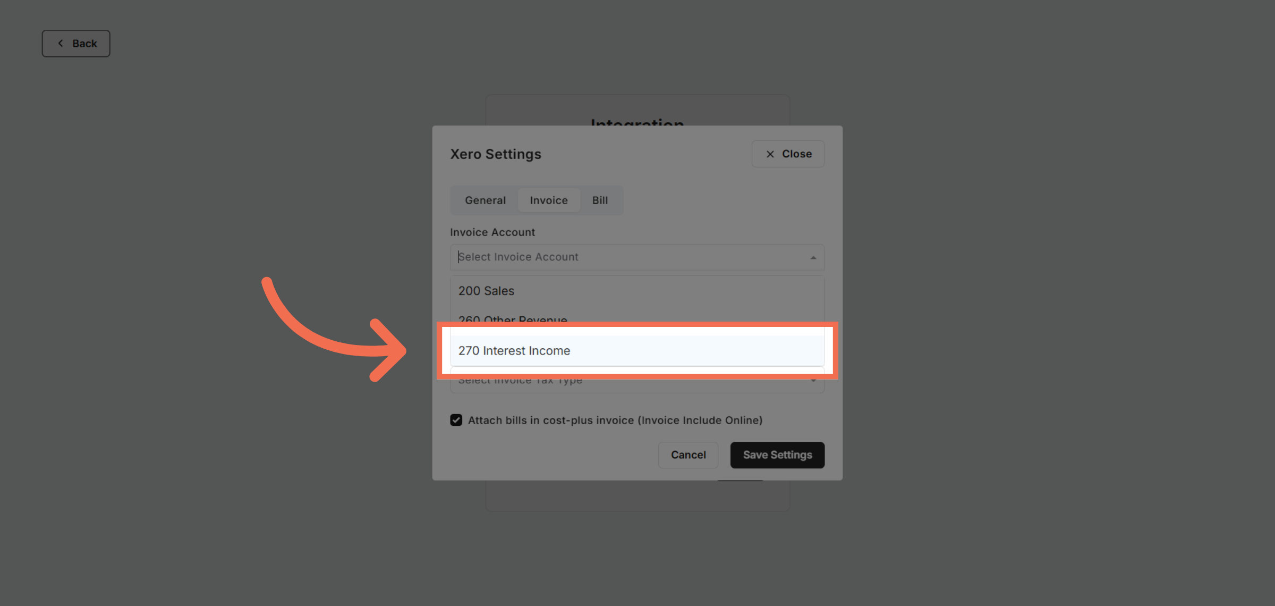Viewport: 1275px width, 606px height.
Task: Click the dropdown caret on Select Invoice Account
Action: (x=812, y=257)
